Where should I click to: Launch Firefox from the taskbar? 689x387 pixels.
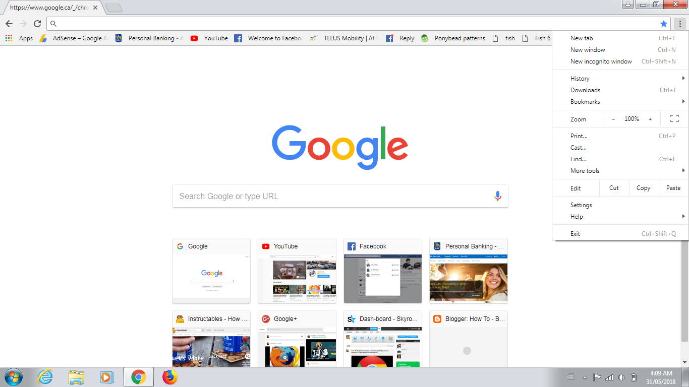(x=170, y=377)
